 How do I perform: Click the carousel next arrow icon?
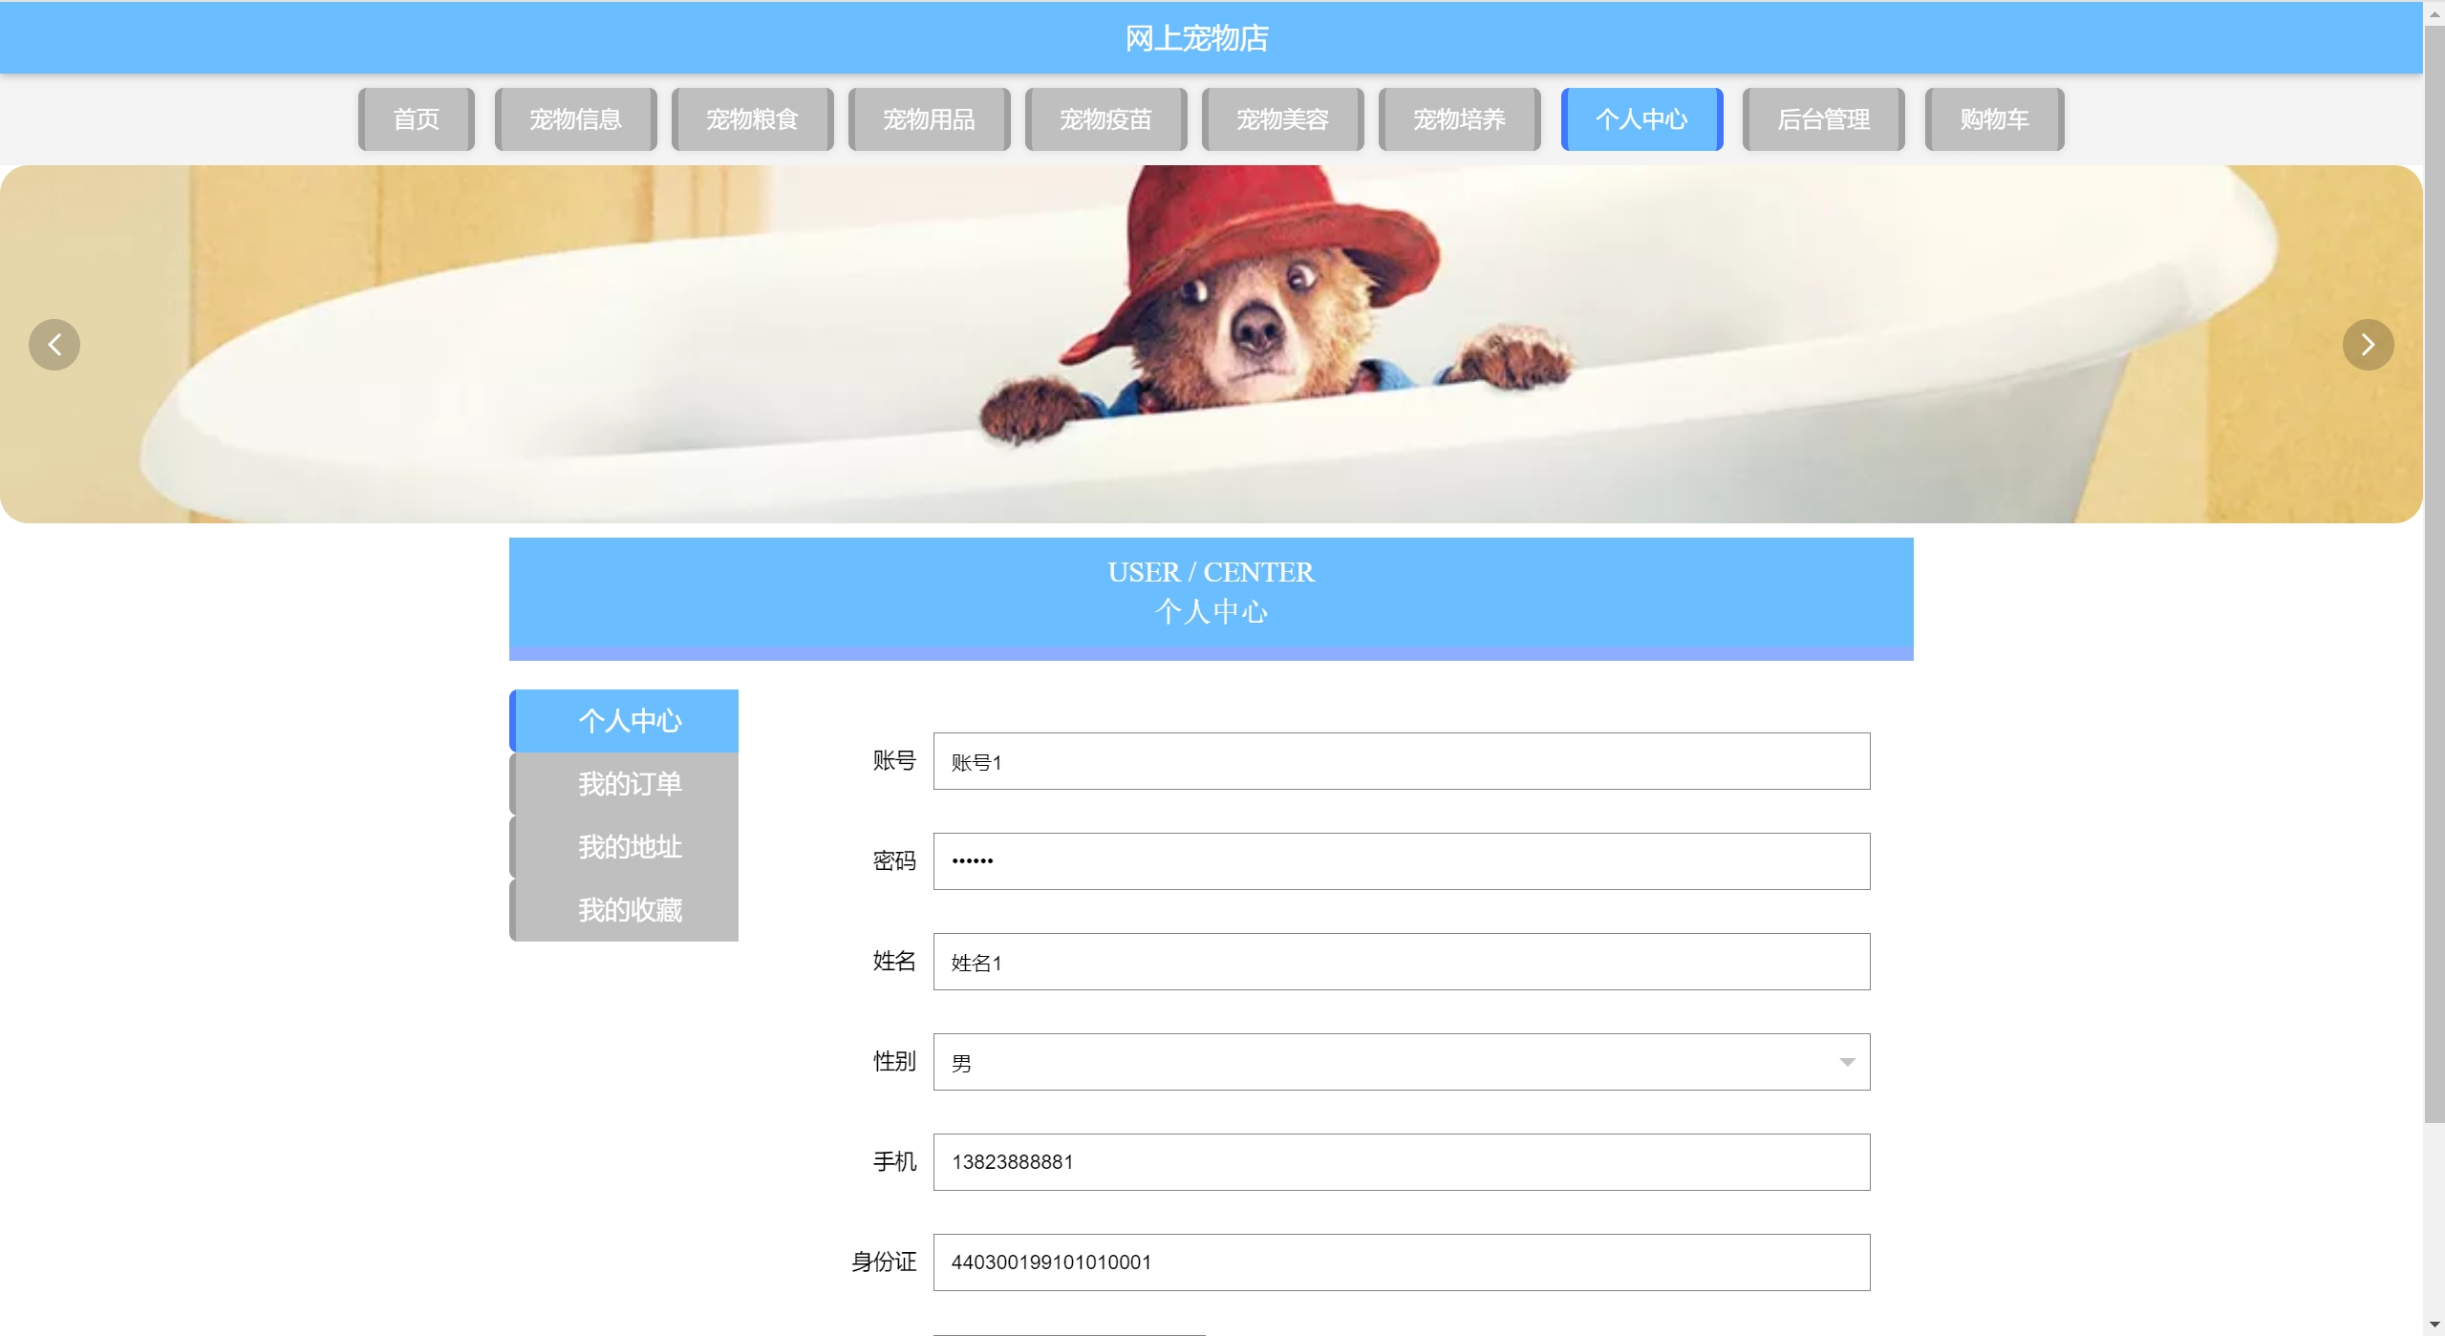coord(2368,345)
